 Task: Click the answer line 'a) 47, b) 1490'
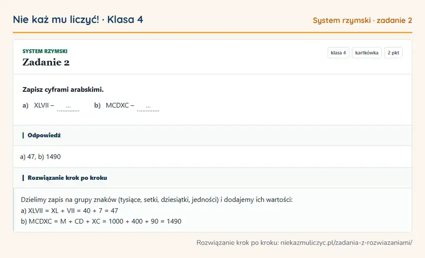click(41, 157)
